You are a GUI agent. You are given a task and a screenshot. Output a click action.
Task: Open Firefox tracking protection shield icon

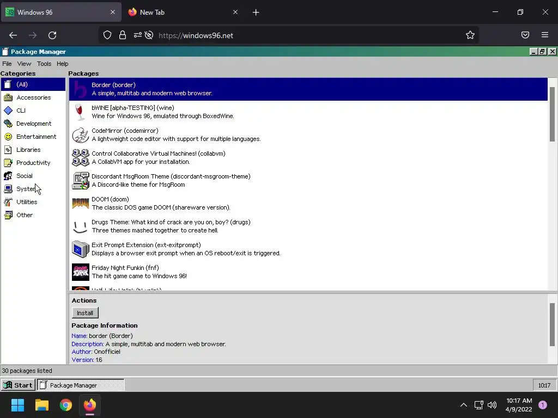(107, 35)
